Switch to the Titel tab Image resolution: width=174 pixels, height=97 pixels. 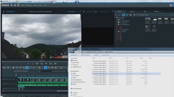tap(145, 11)
